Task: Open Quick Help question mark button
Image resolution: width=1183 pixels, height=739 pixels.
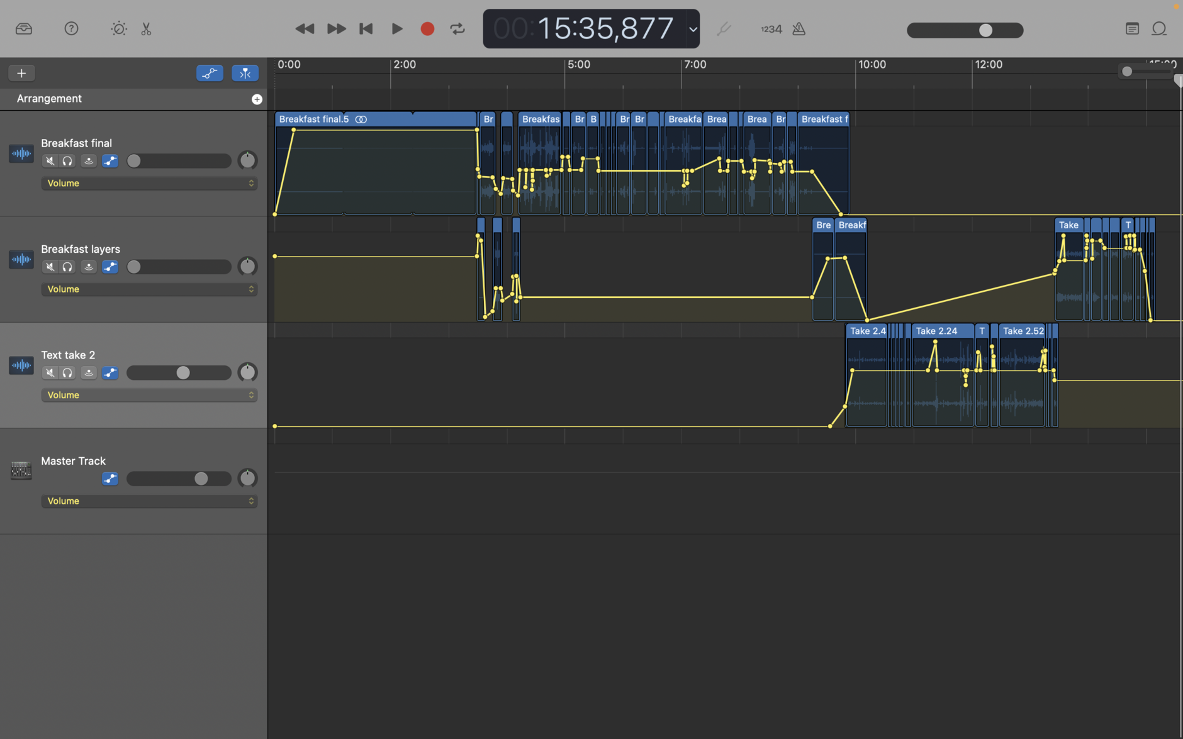Action: (71, 29)
